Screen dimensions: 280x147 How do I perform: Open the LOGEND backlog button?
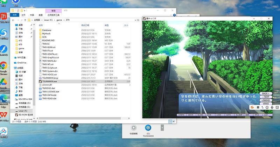click(266, 100)
